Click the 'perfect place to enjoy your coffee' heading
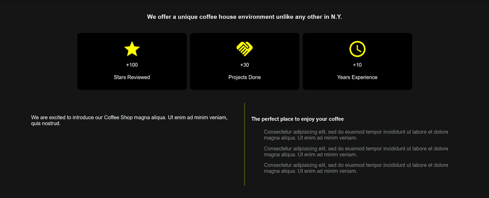 pos(298,119)
